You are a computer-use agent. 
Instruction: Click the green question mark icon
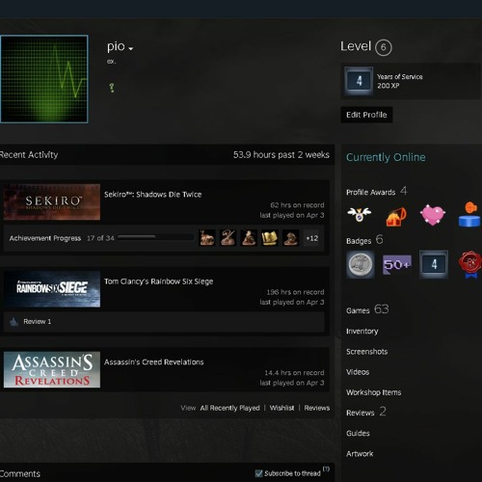click(112, 88)
